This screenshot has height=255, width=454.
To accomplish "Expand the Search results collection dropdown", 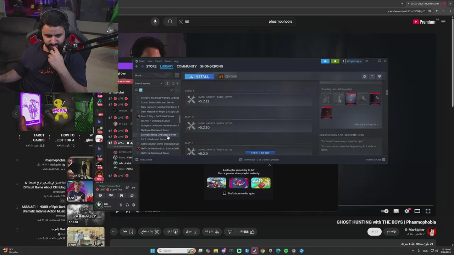I will coord(161,84).
